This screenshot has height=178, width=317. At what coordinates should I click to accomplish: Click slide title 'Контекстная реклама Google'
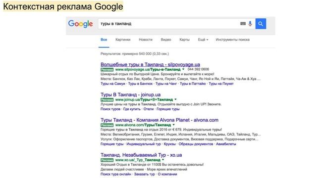(x=63, y=6)
